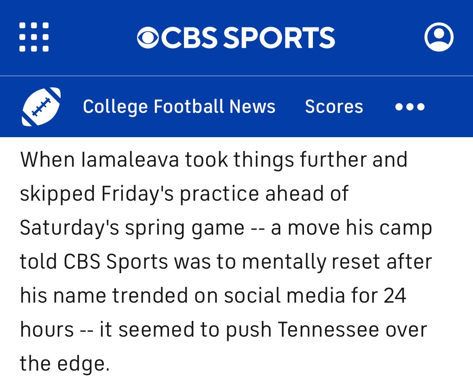The height and width of the screenshot is (386, 473).
Task: Tap the final words 'the edge.'
Action: 65,363
